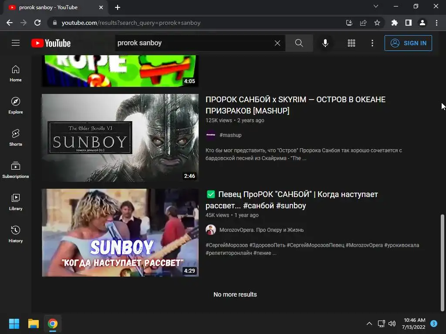Open the Chrome extensions puzzle icon
Image resolution: width=446 pixels, height=334 pixels.
[394, 23]
